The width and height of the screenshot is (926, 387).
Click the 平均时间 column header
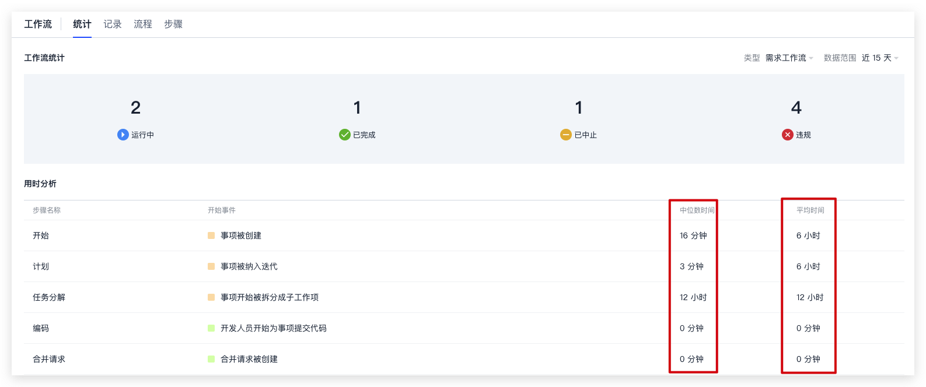810,210
